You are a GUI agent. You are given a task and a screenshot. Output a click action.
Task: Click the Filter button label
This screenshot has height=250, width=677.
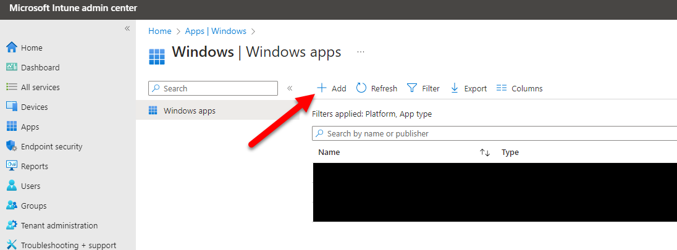431,88
